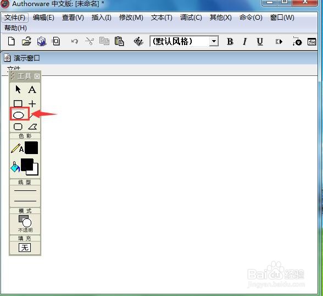The height and width of the screenshot is (296, 323).
Task: Select the Rectangle tool
Action: click(18, 103)
